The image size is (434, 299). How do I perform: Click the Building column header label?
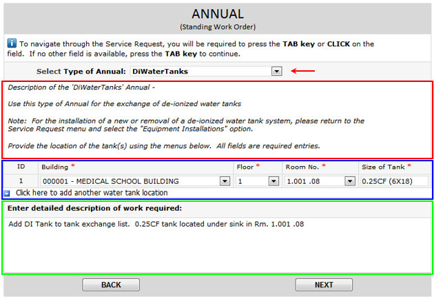(x=54, y=167)
